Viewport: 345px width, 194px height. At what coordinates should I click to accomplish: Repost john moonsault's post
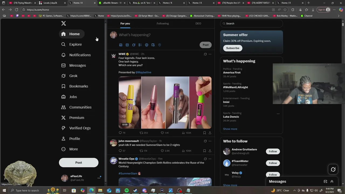(143, 151)
